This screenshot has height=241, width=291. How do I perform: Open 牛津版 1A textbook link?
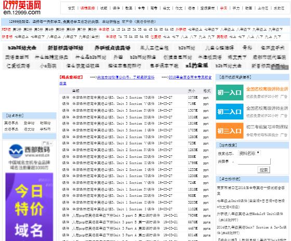coord(113,29)
